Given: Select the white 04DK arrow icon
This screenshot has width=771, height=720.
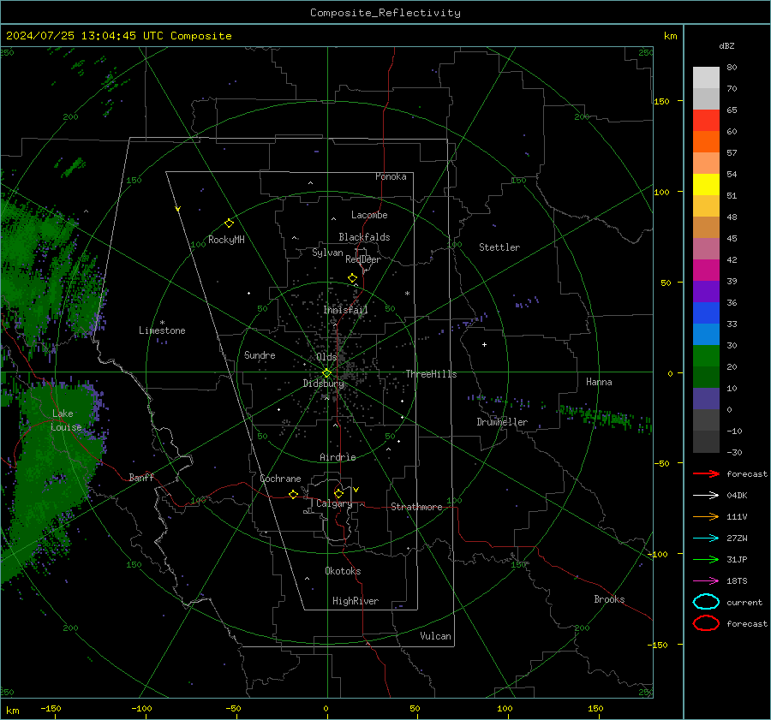Looking at the screenshot, I should click(x=706, y=495).
